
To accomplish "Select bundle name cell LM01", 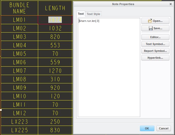I will (x=19, y=20).
